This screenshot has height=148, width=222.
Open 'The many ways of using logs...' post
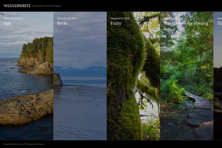[x=186, y=26]
